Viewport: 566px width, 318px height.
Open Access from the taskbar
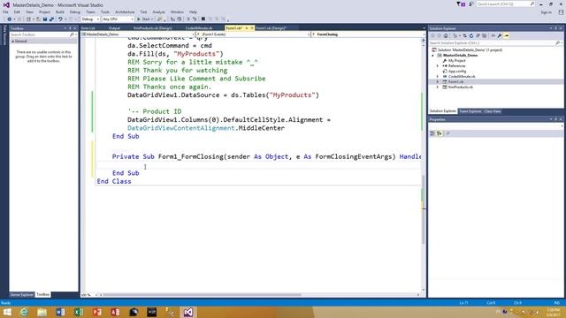(x=115, y=312)
